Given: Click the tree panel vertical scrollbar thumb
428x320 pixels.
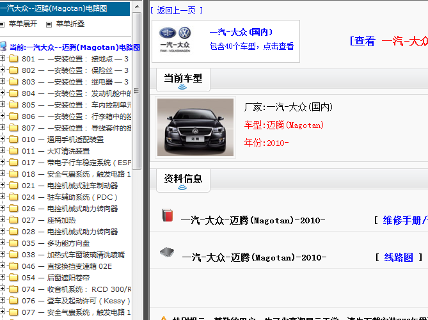Looking at the screenshot, I should click(x=137, y=91).
